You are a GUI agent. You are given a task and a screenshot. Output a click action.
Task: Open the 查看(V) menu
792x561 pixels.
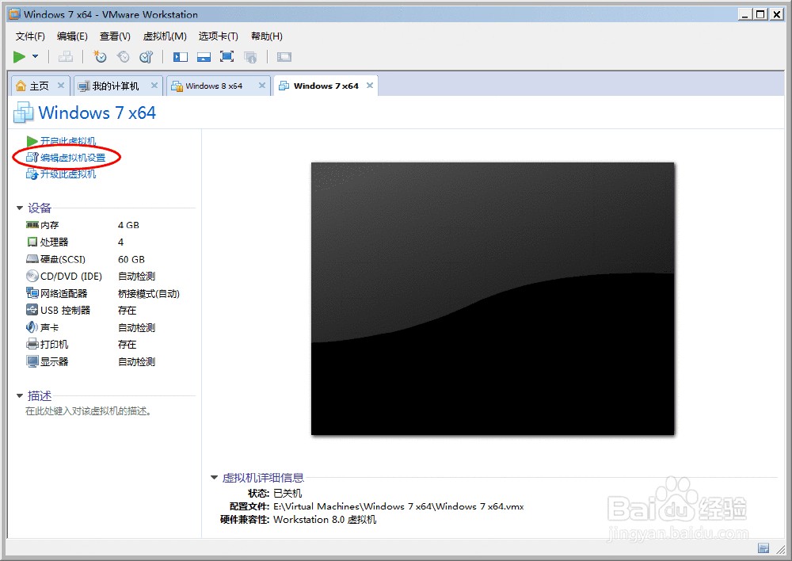pyautogui.click(x=115, y=36)
